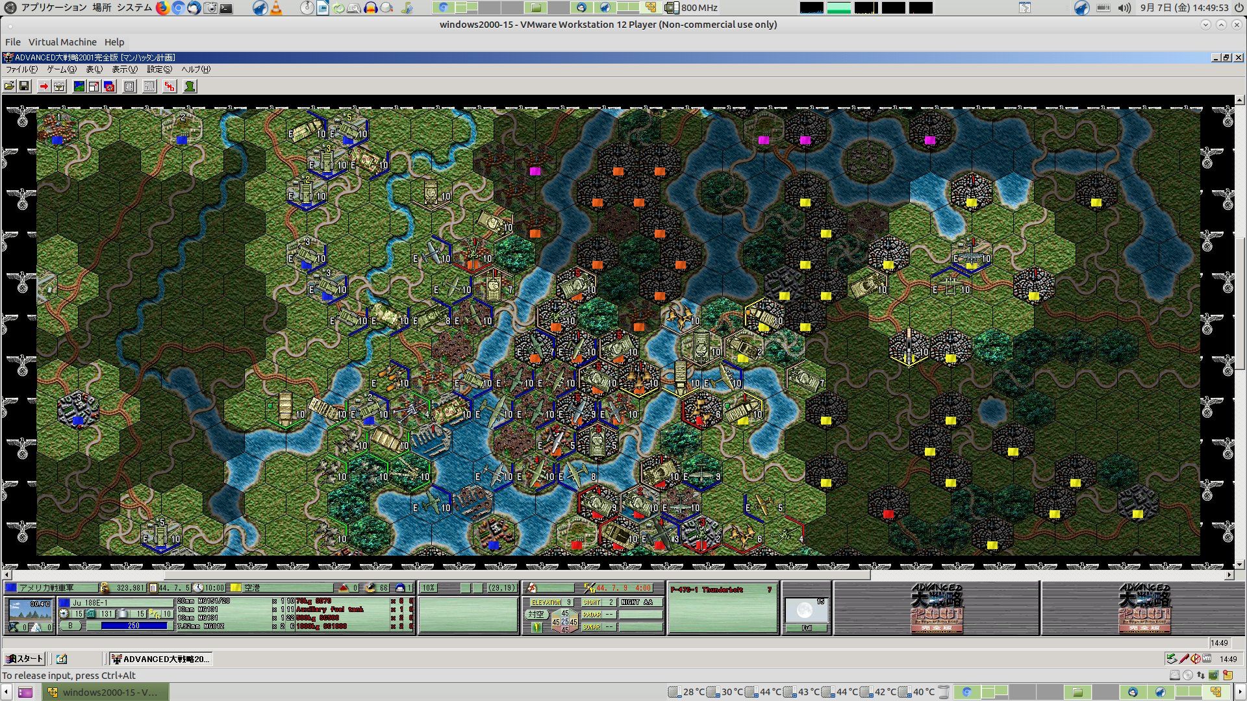Open the アプリケーション menu in the top panel
The image size is (1247, 701).
click(54, 8)
